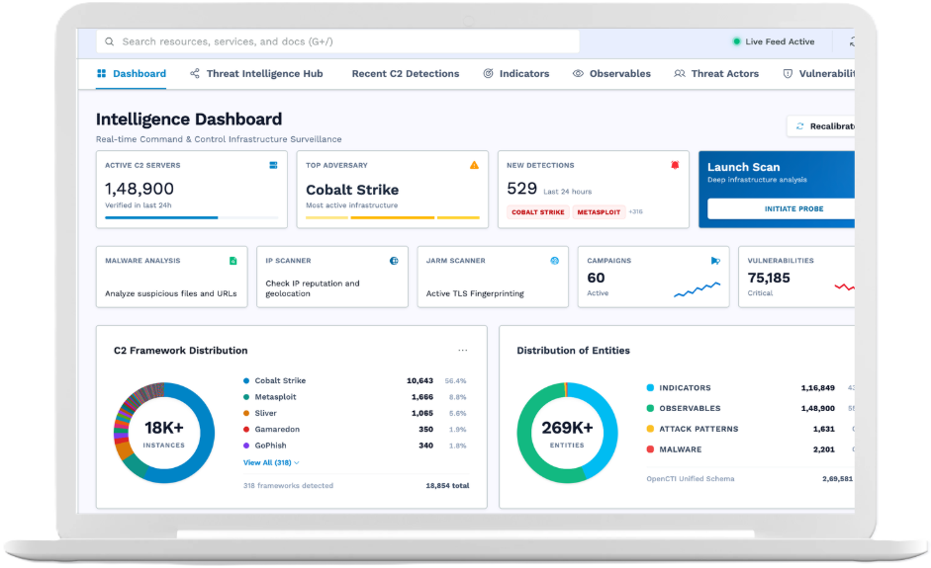Click the Campaigns trend sparkline
The height and width of the screenshot is (568, 931).
point(698,289)
